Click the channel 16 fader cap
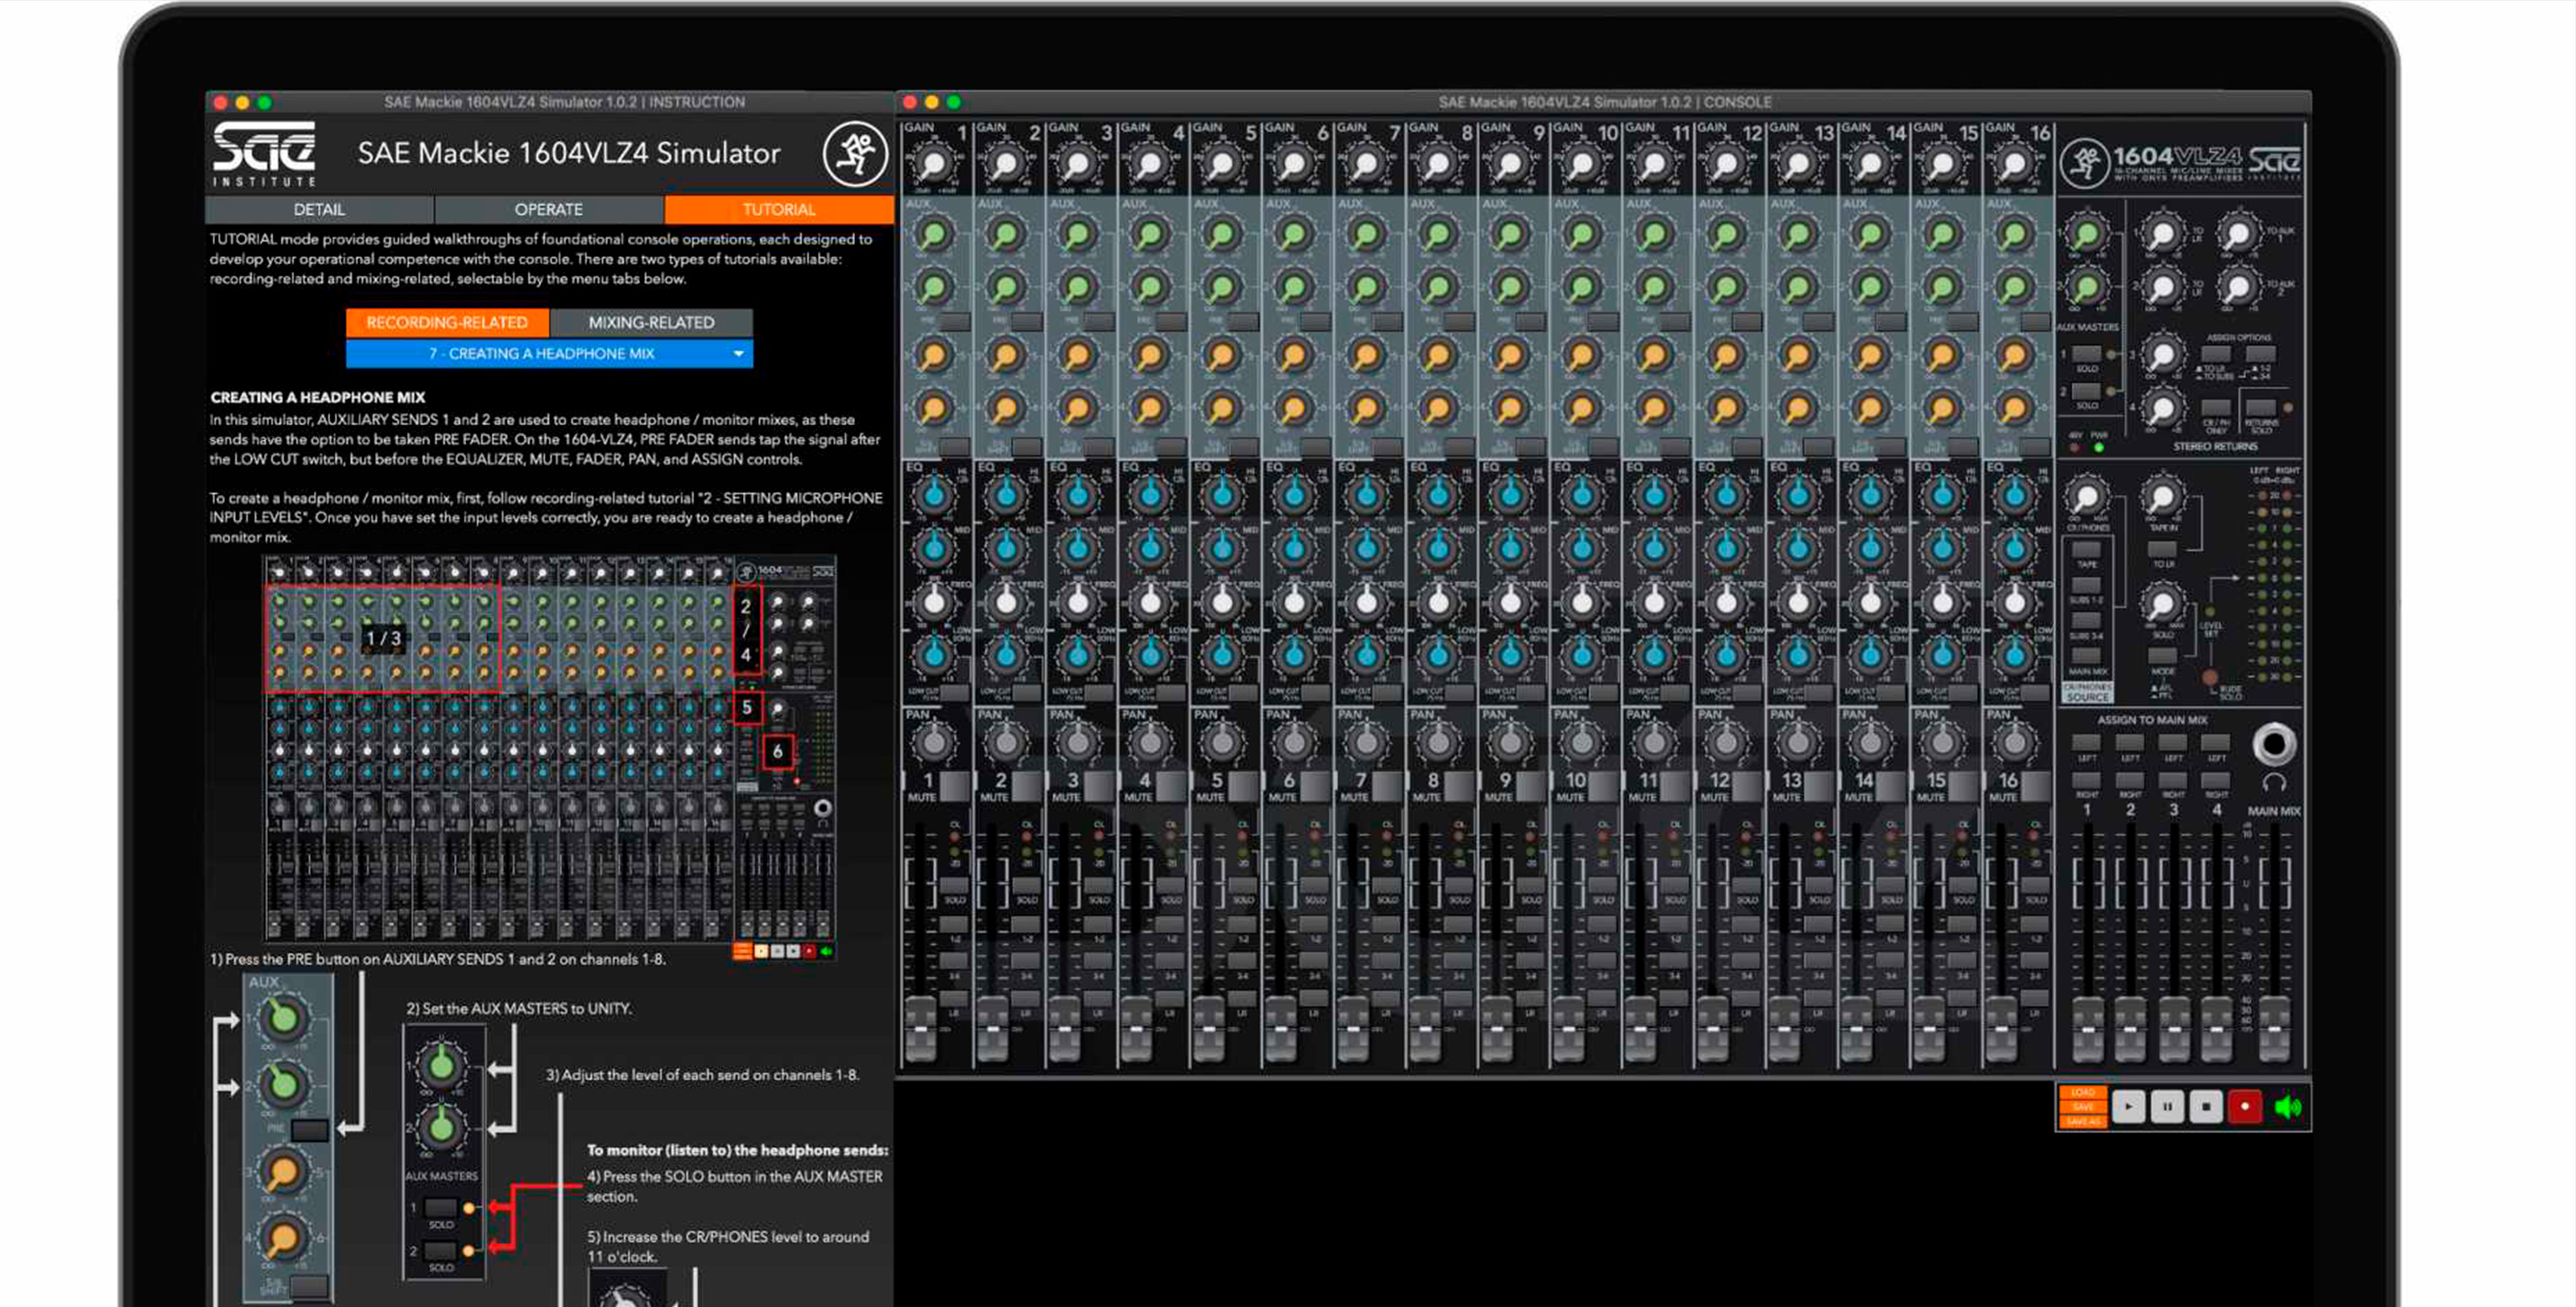This screenshot has height=1307, width=2576. click(2001, 1028)
